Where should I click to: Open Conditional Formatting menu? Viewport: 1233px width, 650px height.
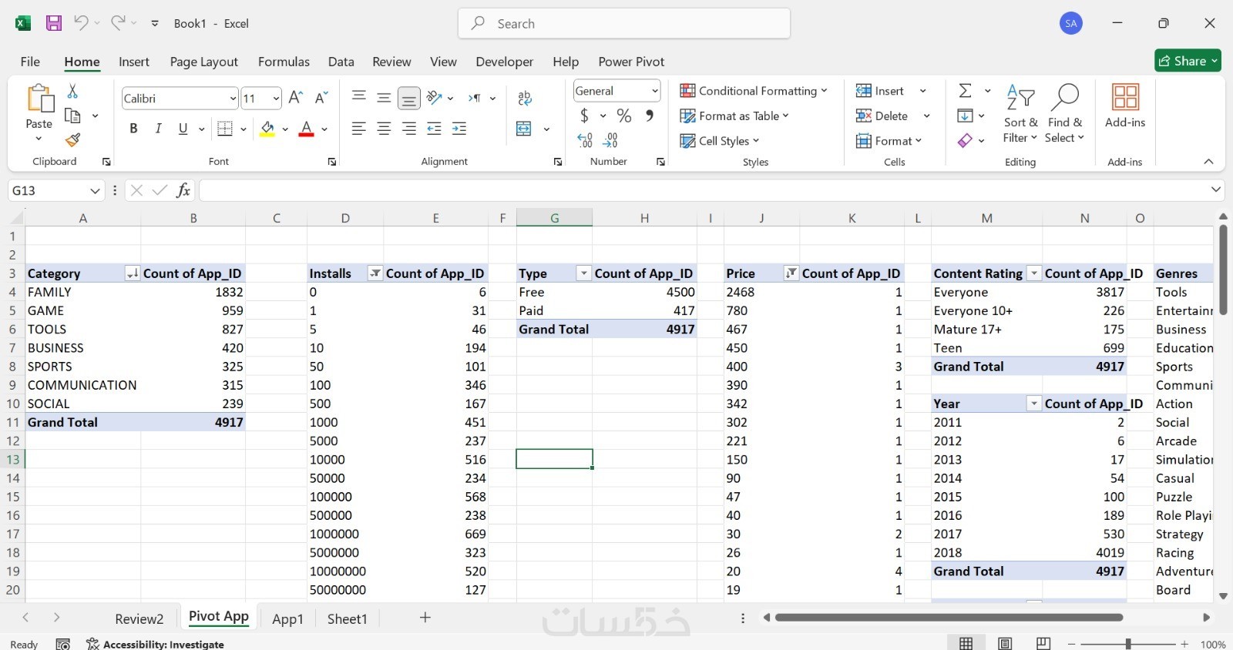tap(754, 91)
